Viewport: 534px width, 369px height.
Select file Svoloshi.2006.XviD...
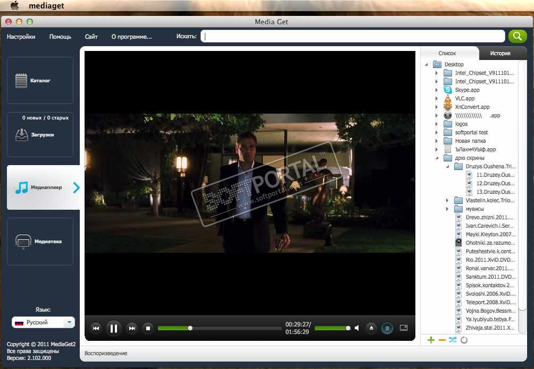coord(490,294)
